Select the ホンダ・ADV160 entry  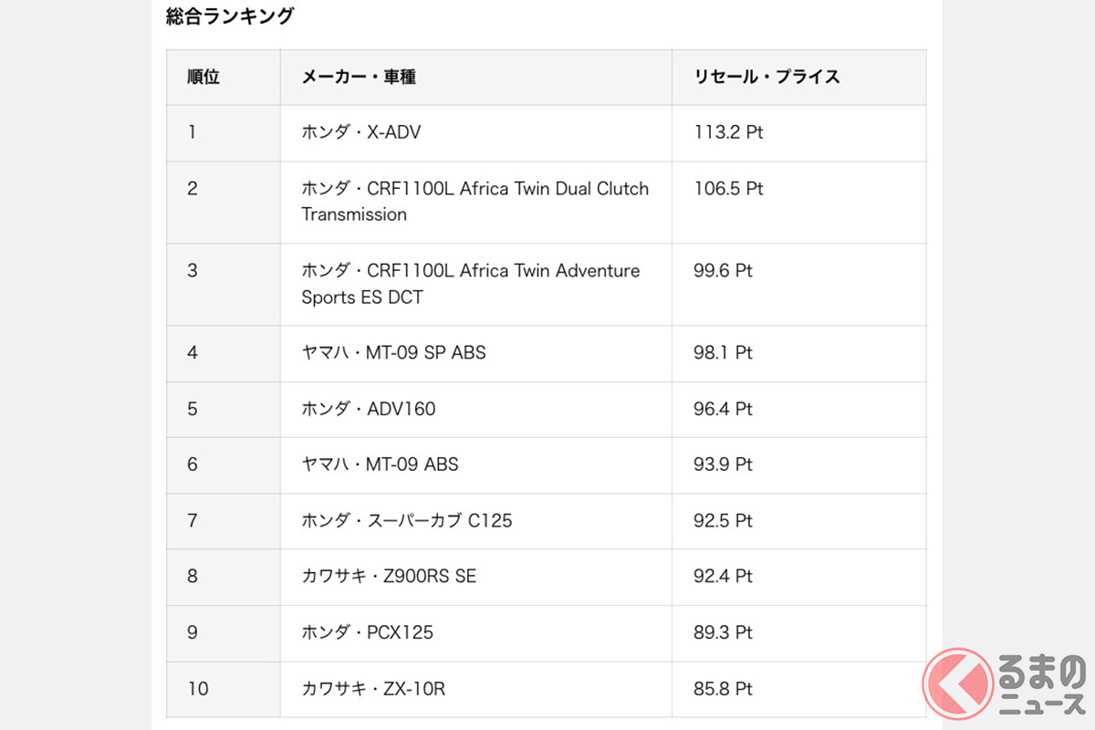click(x=369, y=409)
